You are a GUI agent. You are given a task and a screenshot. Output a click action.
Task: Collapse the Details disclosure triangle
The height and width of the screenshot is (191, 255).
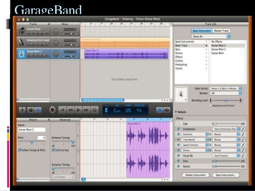176,112
